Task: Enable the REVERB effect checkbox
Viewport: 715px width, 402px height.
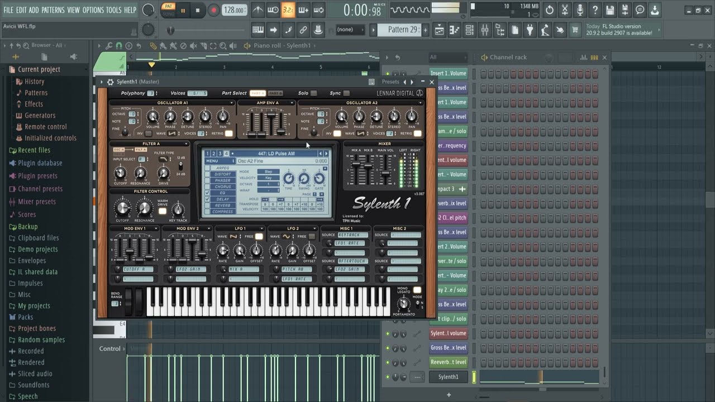Action: point(208,205)
